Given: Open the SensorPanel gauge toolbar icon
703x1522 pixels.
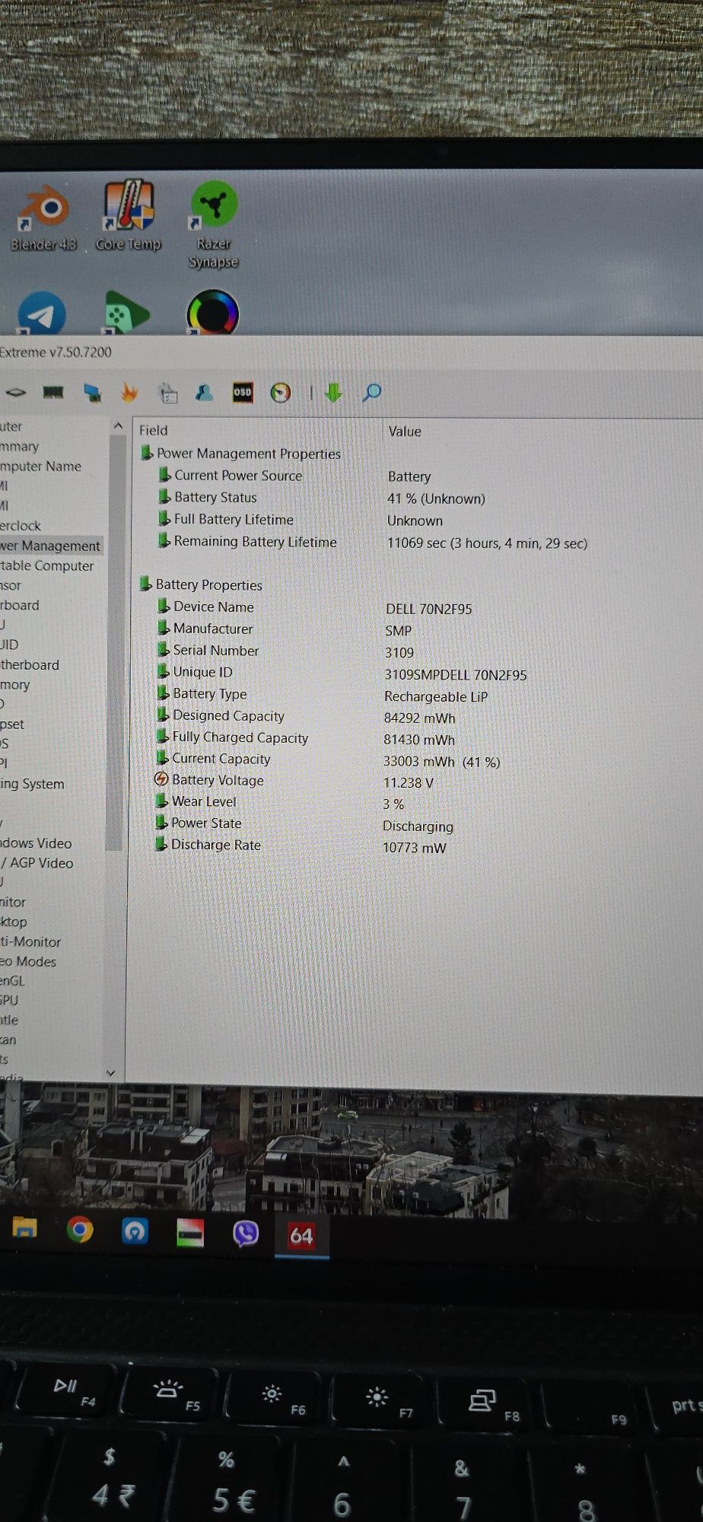Looking at the screenshot, I should click(281, 393).
